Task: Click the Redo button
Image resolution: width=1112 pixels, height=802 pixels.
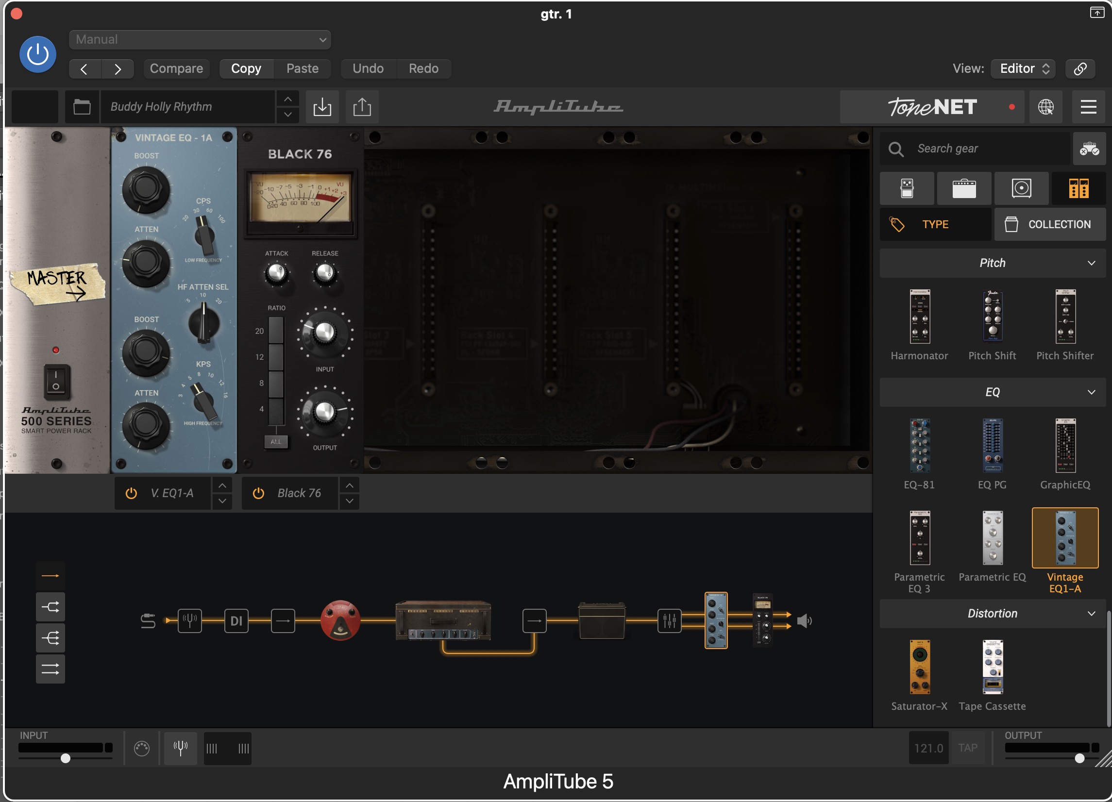Action: pos(423,68)
